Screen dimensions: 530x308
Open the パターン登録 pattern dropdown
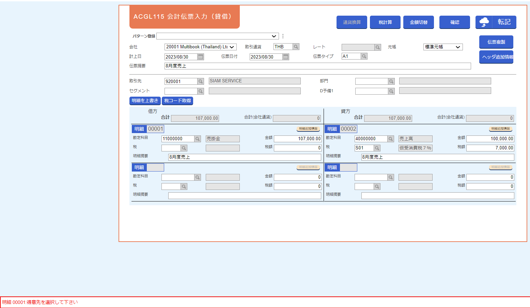(217, 36)
